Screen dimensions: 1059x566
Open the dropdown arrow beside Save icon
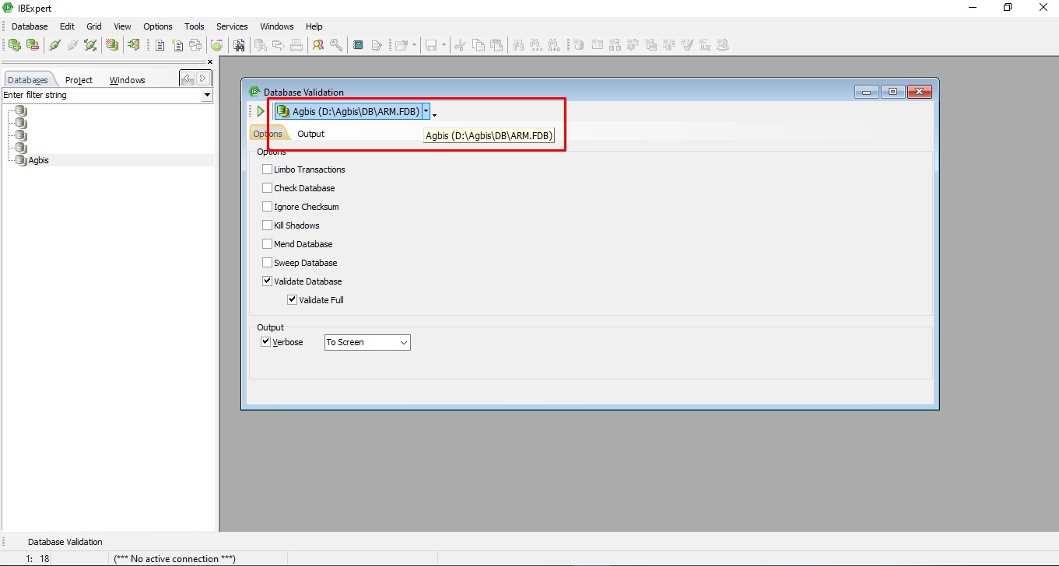point(444,45)
